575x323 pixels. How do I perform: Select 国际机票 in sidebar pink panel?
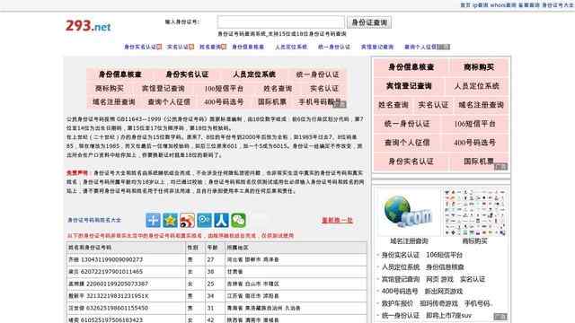pyautogui.click(x=479, y=161)
